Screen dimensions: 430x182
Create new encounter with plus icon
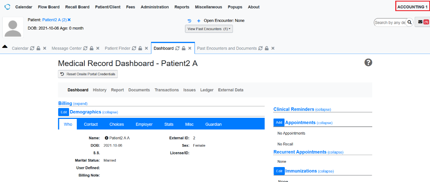[199, 21]
